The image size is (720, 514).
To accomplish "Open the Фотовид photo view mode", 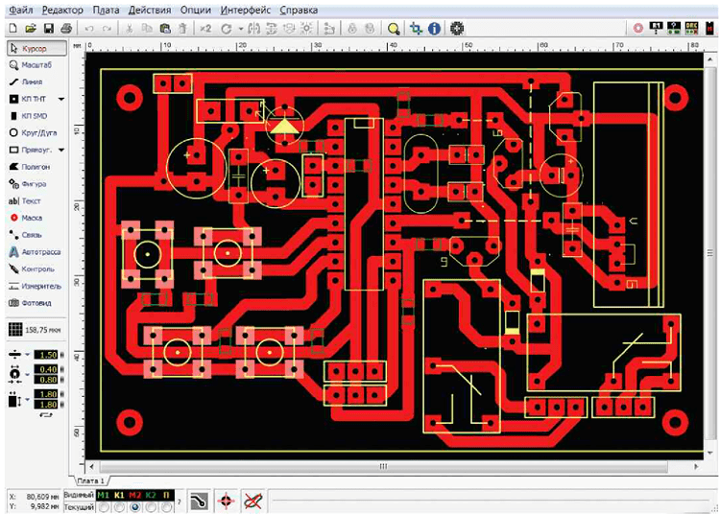I will 36,303.
